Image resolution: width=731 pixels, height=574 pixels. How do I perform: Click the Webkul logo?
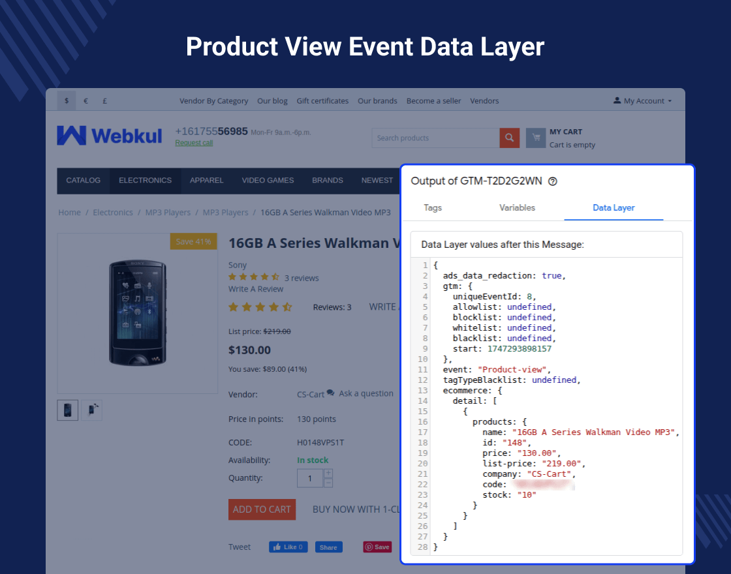[110, 136]
